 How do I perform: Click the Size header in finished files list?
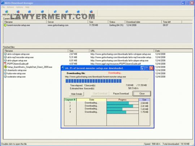coord(79,51)
